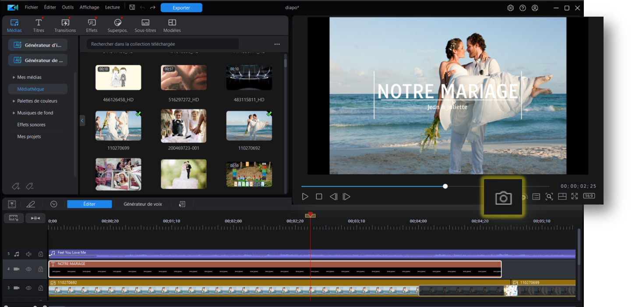Click the snapshot camera icon
The width and height of the screenshot is (632, 307).
click(503, 198)
